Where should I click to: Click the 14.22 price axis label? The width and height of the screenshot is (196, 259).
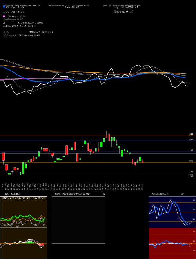tap(191, 150)
